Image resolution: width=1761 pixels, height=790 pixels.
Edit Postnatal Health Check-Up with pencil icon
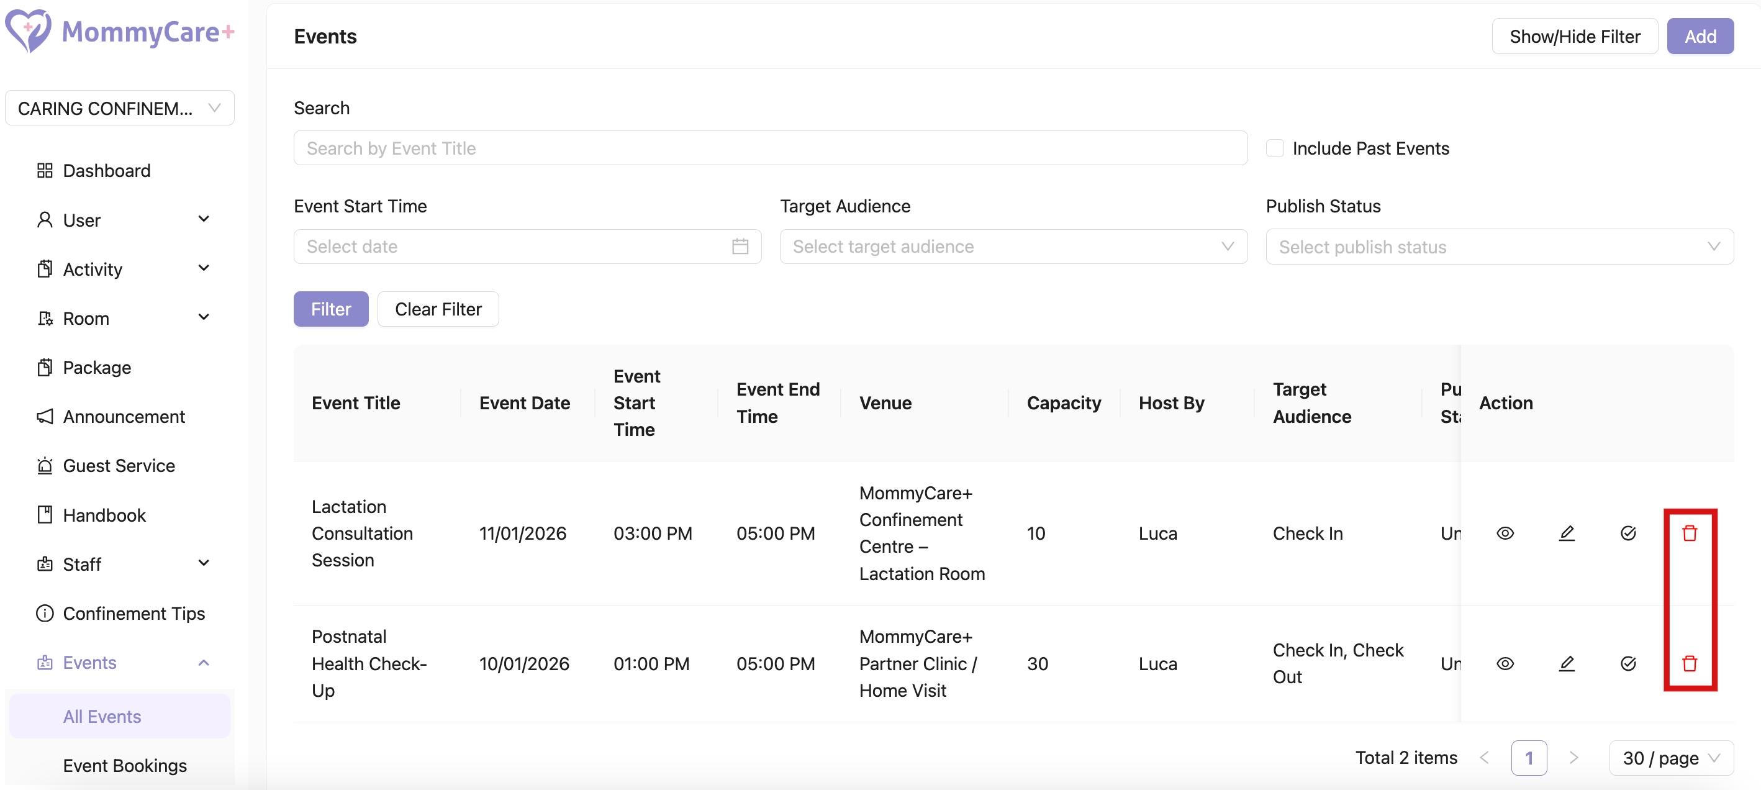[1566, 663]
